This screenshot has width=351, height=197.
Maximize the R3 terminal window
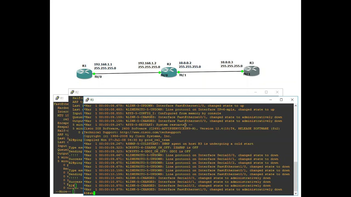point(281,100)
